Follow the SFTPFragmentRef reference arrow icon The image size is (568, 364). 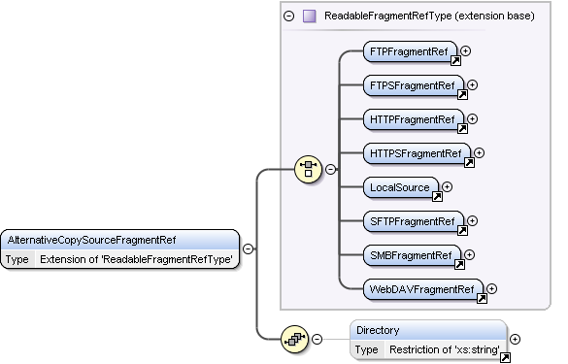462,230
